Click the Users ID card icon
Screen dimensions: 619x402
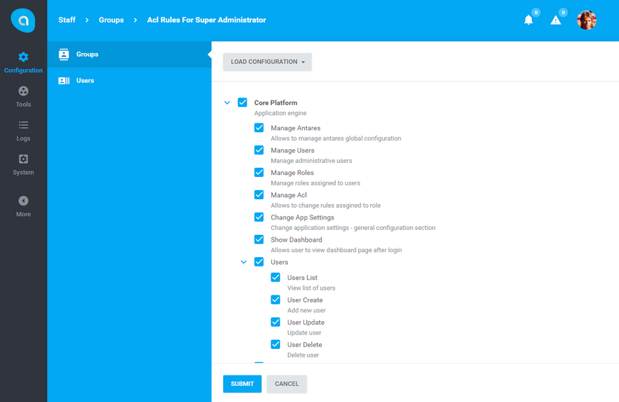pos(63,81)
